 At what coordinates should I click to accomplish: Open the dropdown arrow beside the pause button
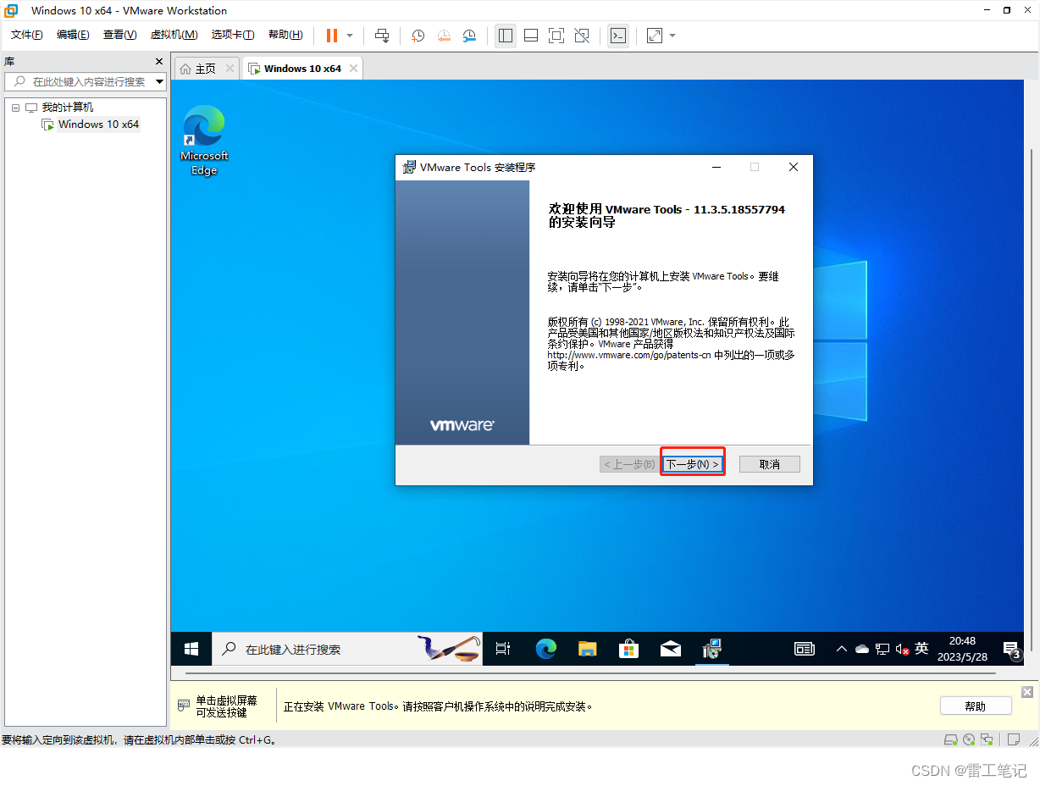pos(349,36)
